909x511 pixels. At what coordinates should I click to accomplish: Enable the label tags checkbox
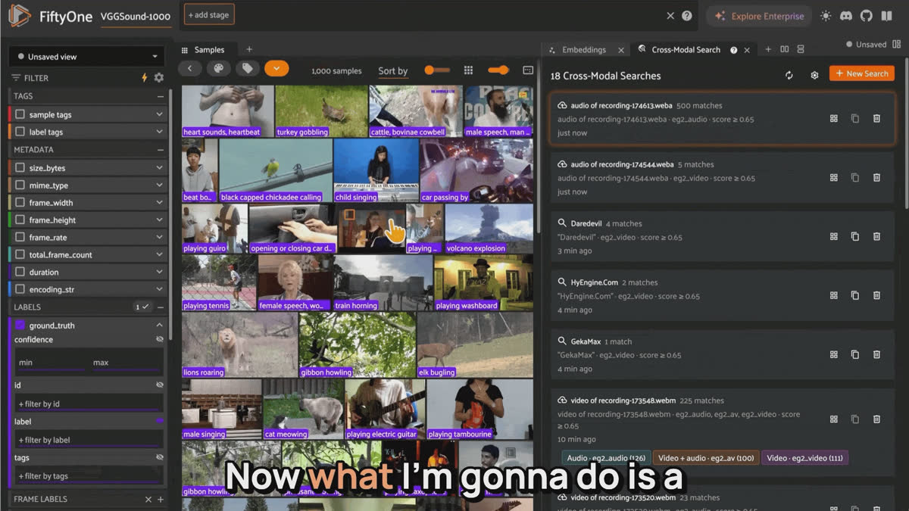click(x=20, y=132)
